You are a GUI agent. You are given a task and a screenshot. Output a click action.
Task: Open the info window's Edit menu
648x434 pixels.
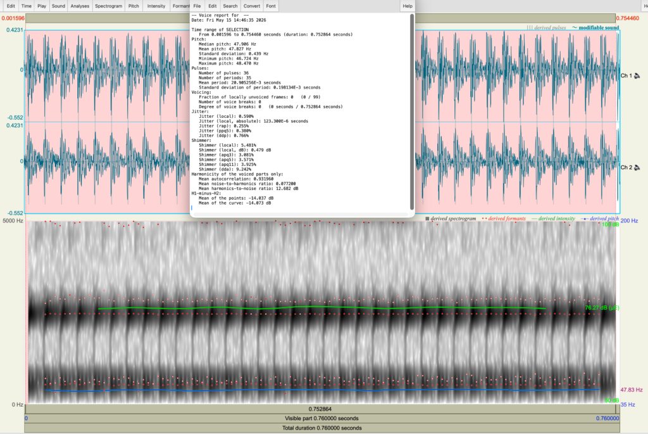(x=213, y=6)
